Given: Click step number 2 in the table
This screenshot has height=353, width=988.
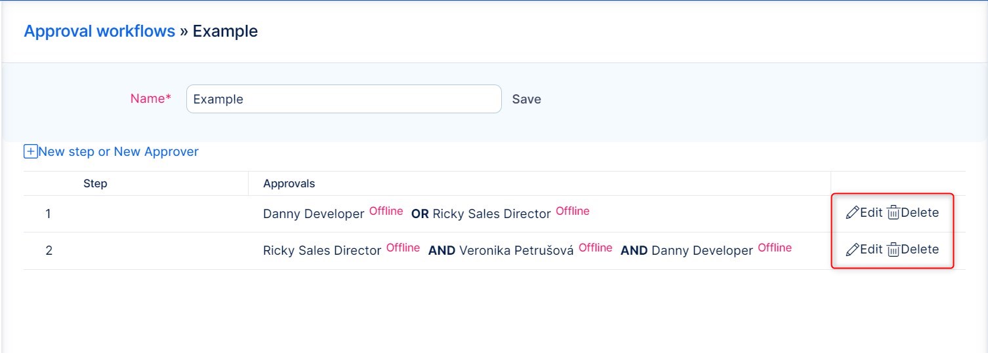Looking at the screenshot, I should (x=49, y=250).
